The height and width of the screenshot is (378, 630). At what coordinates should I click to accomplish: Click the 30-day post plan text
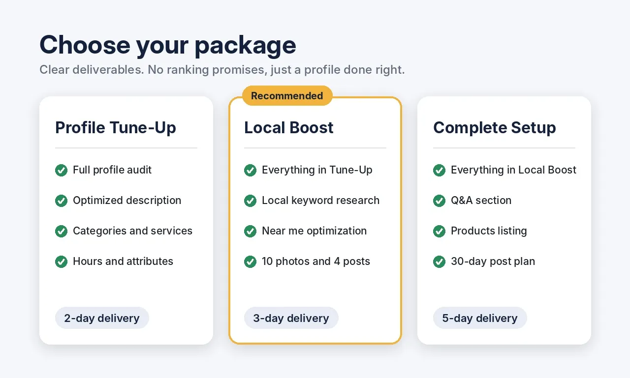[x=493, y=262]
